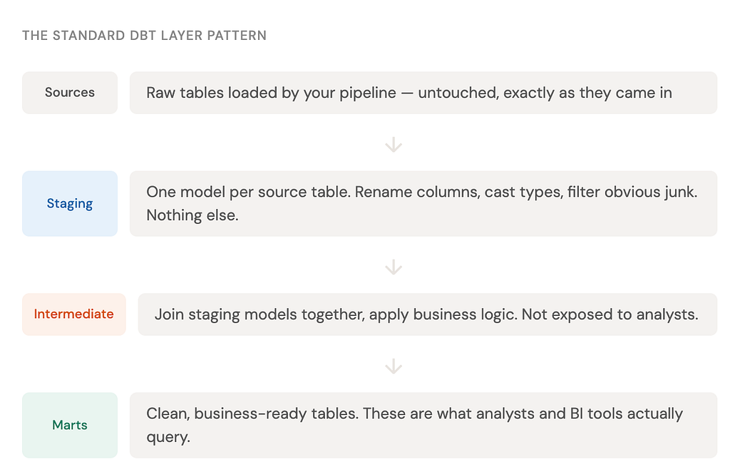The image size is (730, 467).
Task: Click the phrase 'untouched, exactly as they came in'
Action: click(x=545, y=93)
